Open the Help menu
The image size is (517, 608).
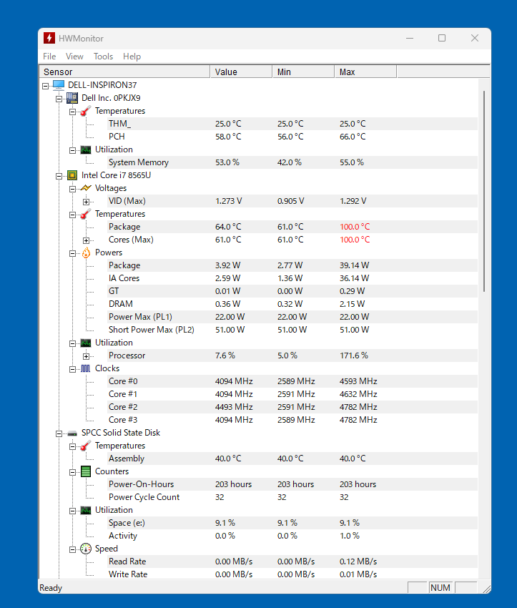[132, 57]
